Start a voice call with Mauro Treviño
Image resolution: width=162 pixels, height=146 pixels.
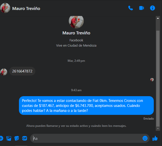tap(131, 8)
